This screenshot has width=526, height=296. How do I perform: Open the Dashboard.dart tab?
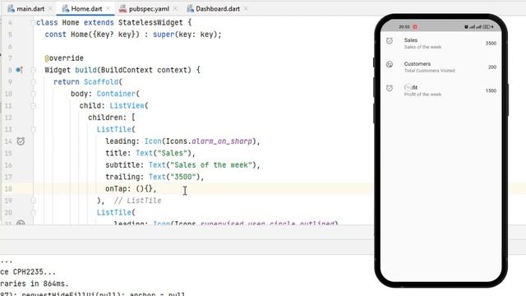(217, 9)
